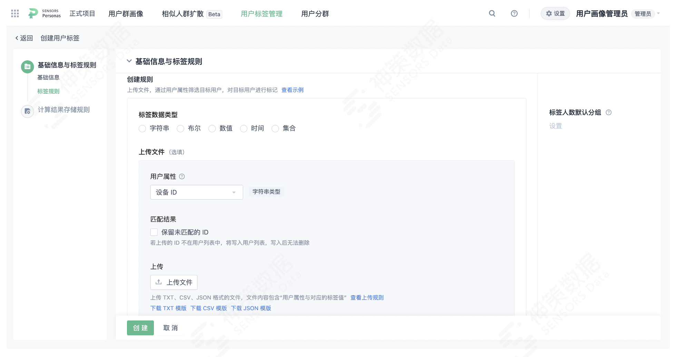Image resolution: width=679 pixels, height=357 pixels.
Task: Download the TXT template link
Action: point(168,308)
